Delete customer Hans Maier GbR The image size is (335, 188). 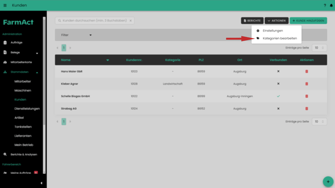[x=307, y=71]
